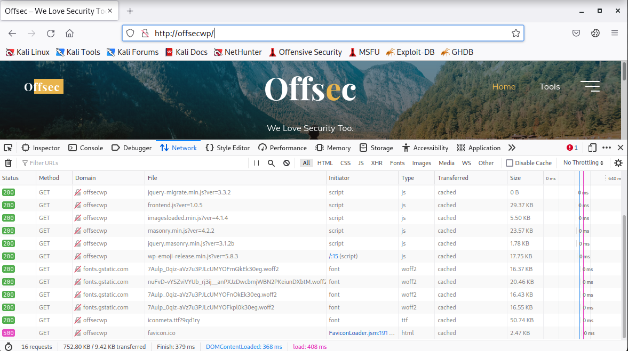Switch to the Console tab
The height and width of the screenshot is (351, 628).
[85, 148]
